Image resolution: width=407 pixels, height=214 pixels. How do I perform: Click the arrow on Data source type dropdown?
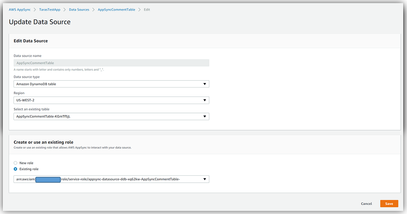(204, 84)
